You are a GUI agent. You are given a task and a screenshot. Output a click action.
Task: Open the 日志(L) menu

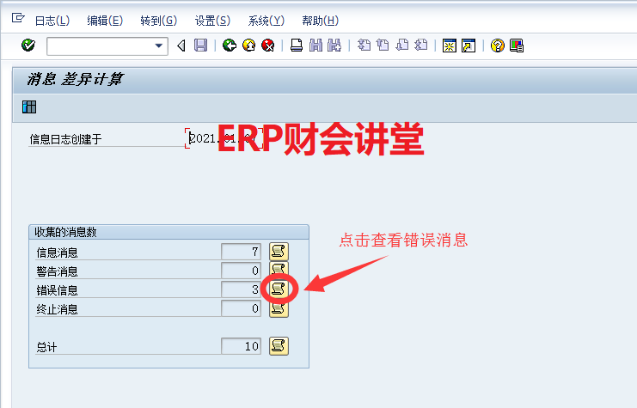52,21
